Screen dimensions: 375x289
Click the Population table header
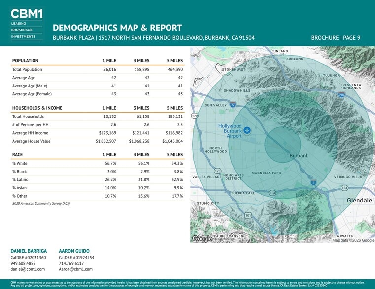click(x=25, y=61)
